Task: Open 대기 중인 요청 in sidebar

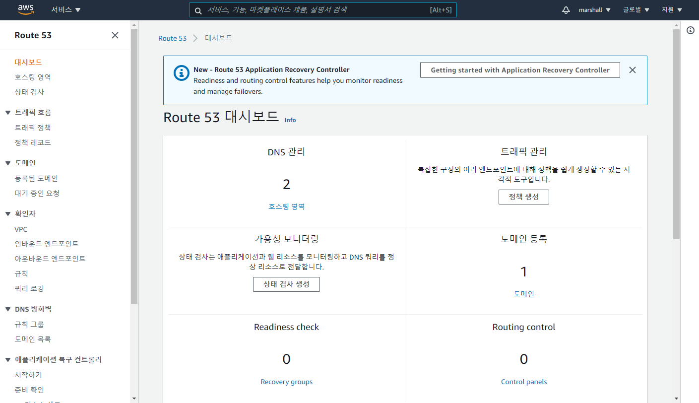Action: [x=37, y=193]
